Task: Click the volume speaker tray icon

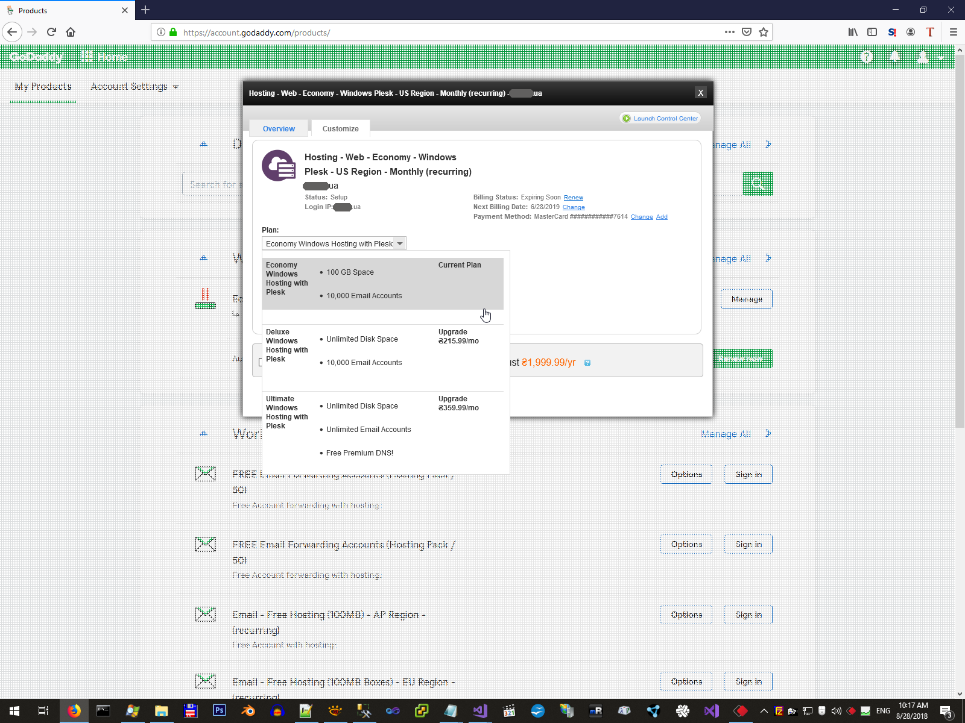Action: pos(836,711)
